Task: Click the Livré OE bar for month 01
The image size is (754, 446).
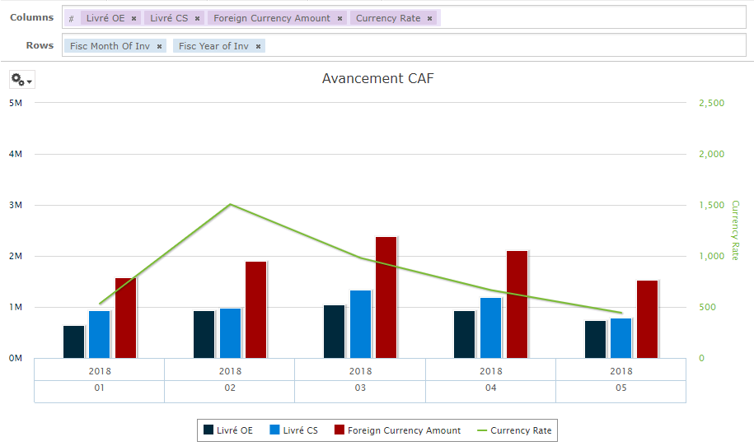Action: pyautogui.click(x=73, y=341)
